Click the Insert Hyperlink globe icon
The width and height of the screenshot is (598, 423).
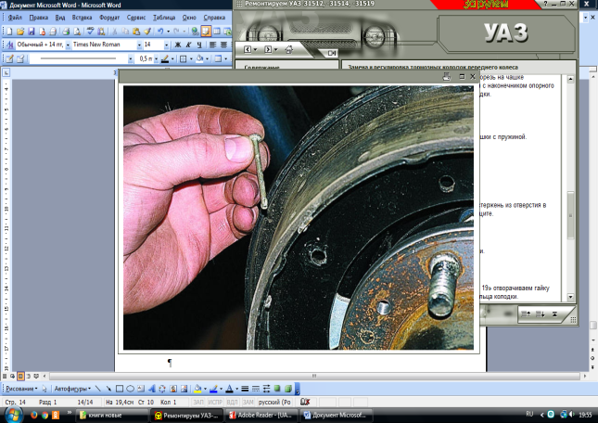pos(195,32)
